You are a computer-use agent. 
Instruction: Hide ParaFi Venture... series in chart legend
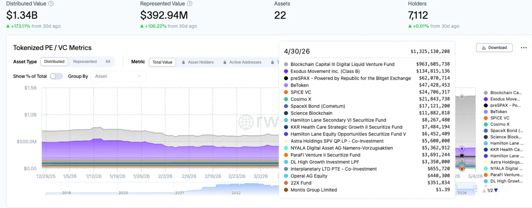click(502, 175)
